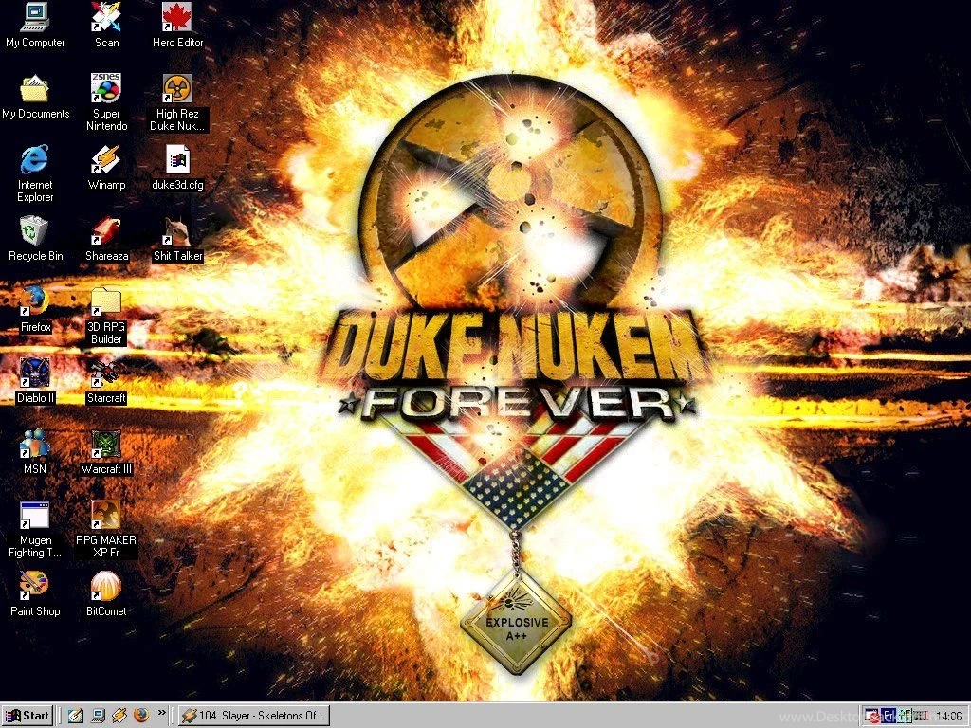
Task: Expand the Quick Launch overflow chevron
Action: click(x=162, y=713)
